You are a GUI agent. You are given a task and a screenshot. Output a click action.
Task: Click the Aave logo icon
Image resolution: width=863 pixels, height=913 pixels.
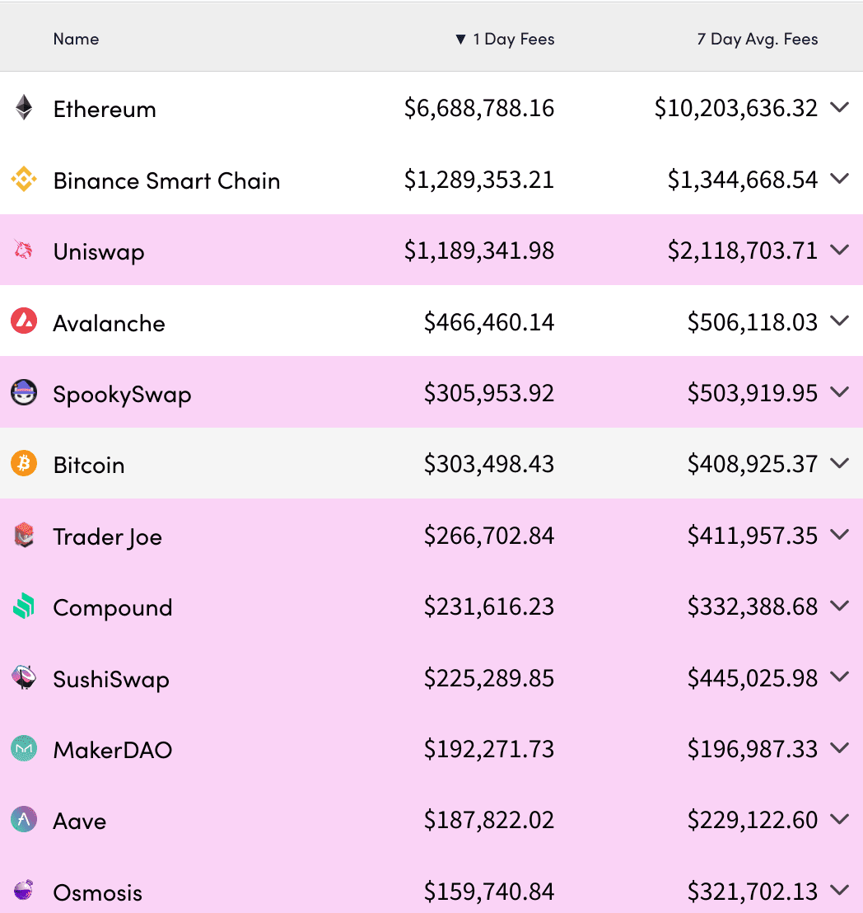(x=24, y=820)
